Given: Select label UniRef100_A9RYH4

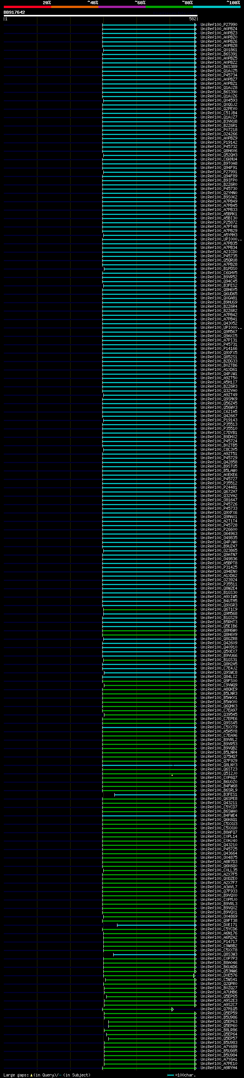Looking at the screenshot, I should pos(219,1068).
